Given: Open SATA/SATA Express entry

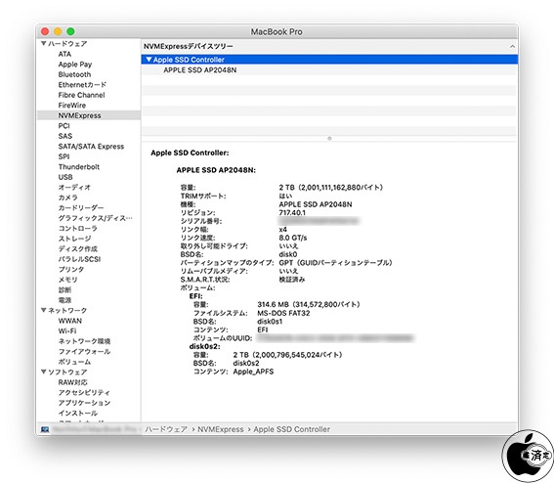Looking at the screenshot, I should [91, 147].
